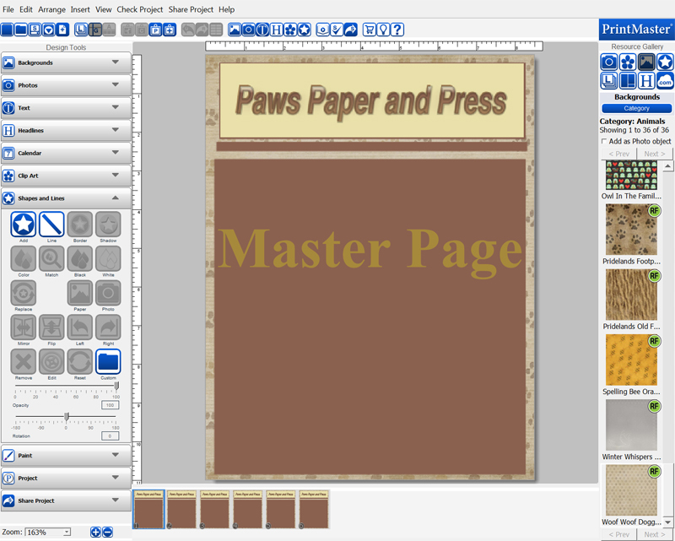This screenshot has width=675, height=541.
Task: Expand the Clip Art panel
Action: (67, 176)
